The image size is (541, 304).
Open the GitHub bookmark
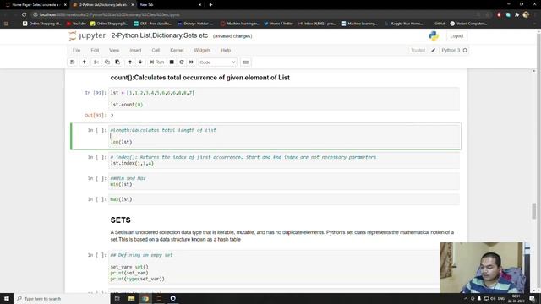pyautogui.click(x=440, y=24)
